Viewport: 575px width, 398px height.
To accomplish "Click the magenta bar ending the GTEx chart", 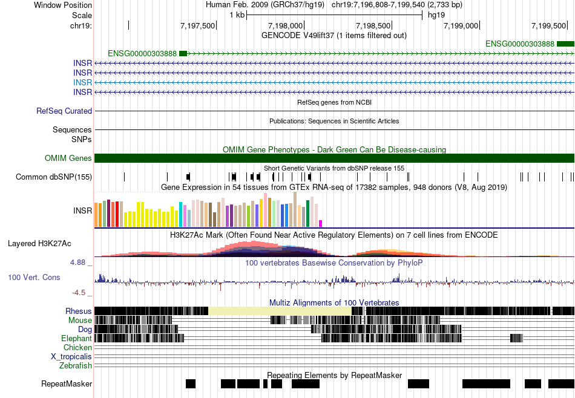I will click(321, 224).
